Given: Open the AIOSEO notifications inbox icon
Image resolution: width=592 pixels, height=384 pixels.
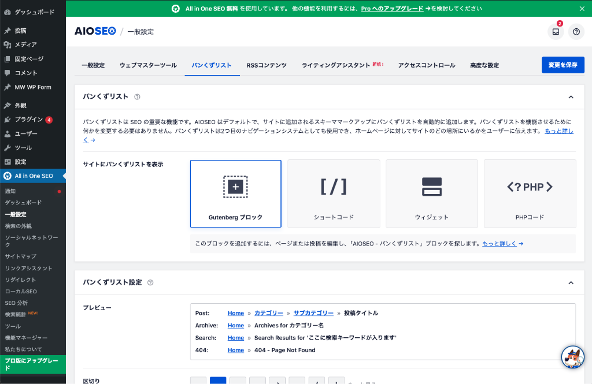Looking at the screenshot, I should (x=556, y=32).
